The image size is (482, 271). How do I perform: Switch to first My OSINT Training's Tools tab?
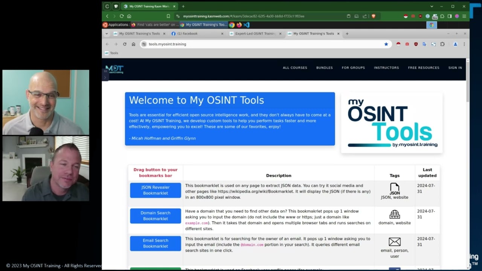tap(139, 33)
